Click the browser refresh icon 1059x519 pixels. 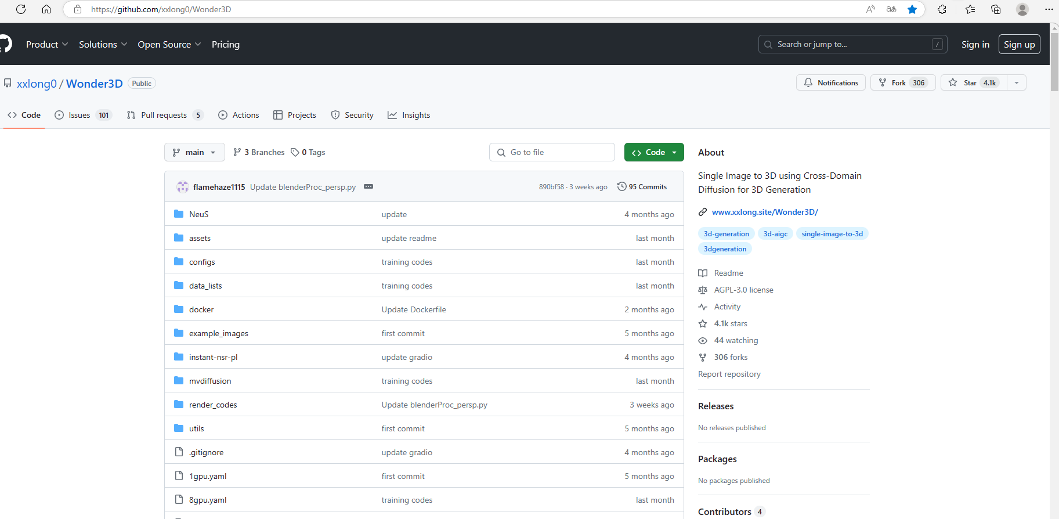tap(21, 9)
